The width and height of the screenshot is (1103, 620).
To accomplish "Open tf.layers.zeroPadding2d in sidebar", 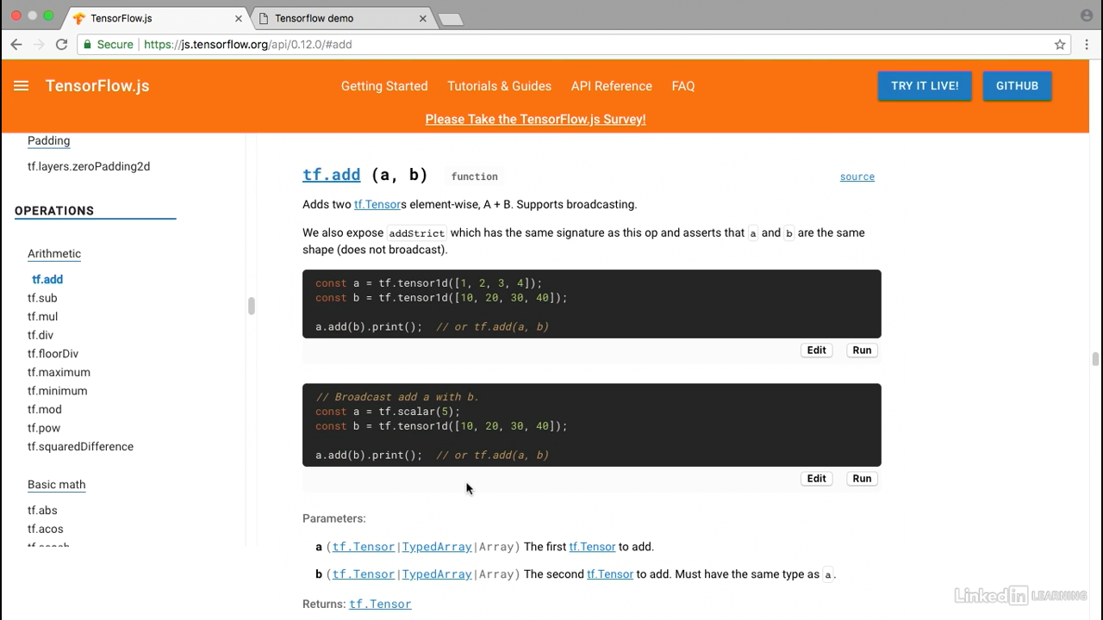I will 89,166.
